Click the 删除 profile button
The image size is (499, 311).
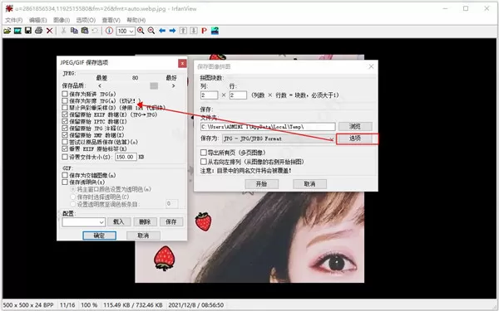(x=145, y=221)
